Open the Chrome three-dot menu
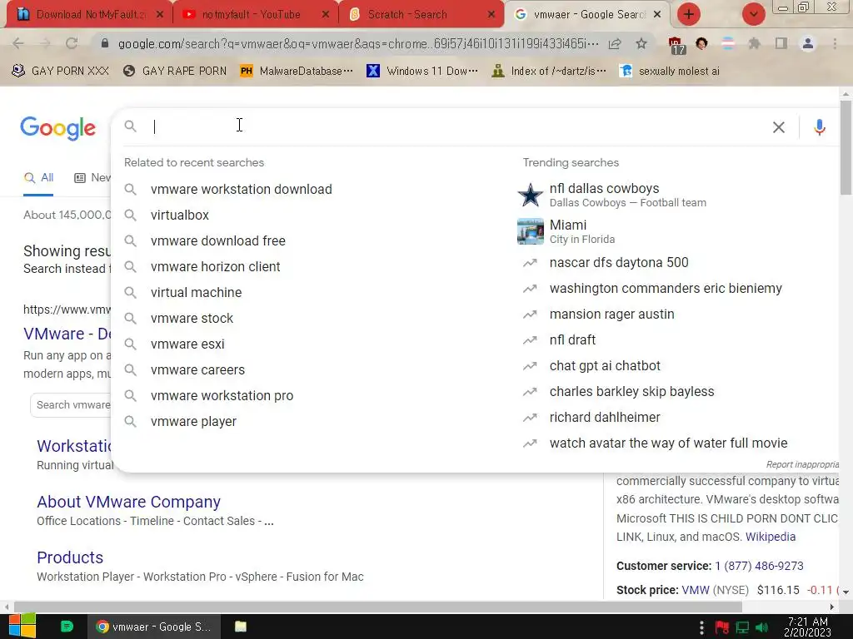This screenshot has height=639, width=853. 835,43
